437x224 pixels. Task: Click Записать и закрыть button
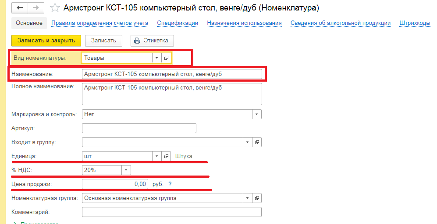click(46, 41)
